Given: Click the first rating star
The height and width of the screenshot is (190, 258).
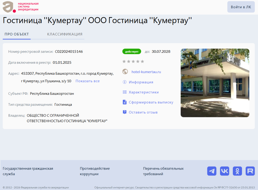Looking at the screenshot, I should tap(124, 61).
